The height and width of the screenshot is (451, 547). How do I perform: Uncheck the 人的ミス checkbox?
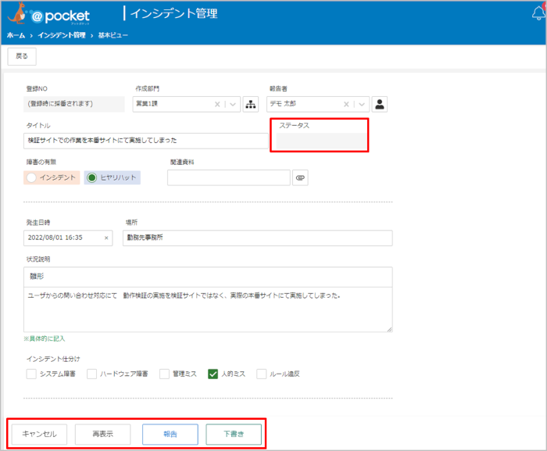pyautogui.click(x=213, y=374)
